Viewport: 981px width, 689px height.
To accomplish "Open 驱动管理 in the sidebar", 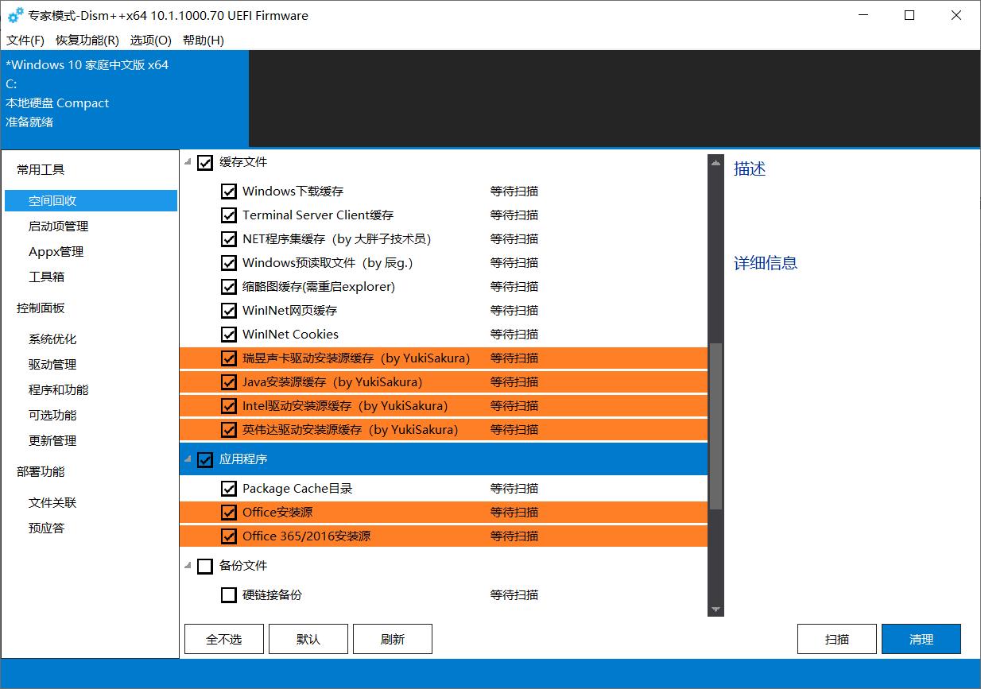I will click(52, 364).
